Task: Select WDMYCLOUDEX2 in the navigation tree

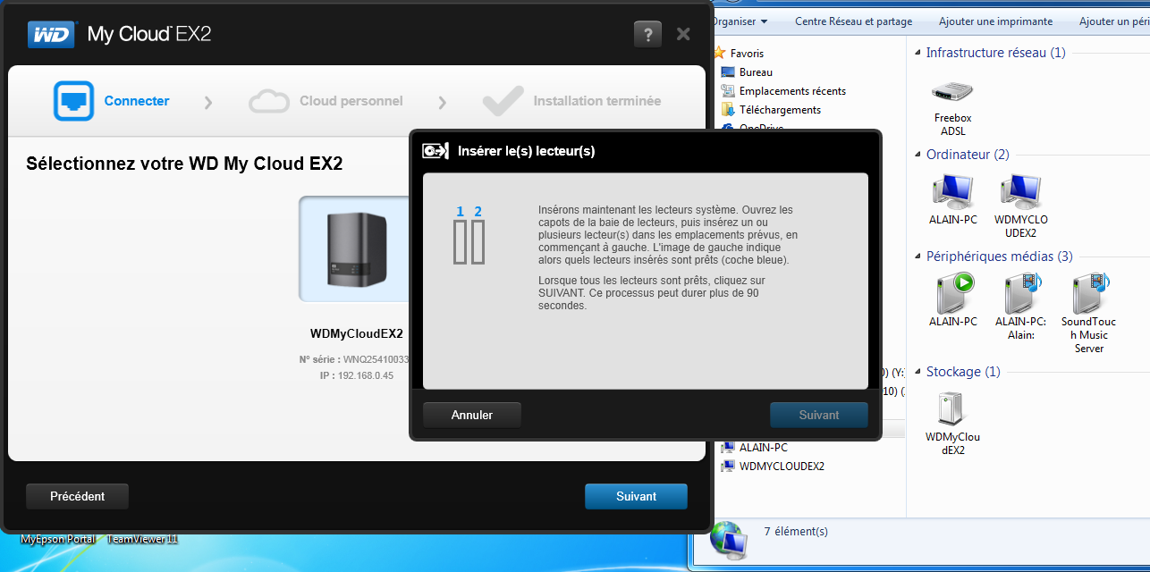Action: click(x=782, y=467)
